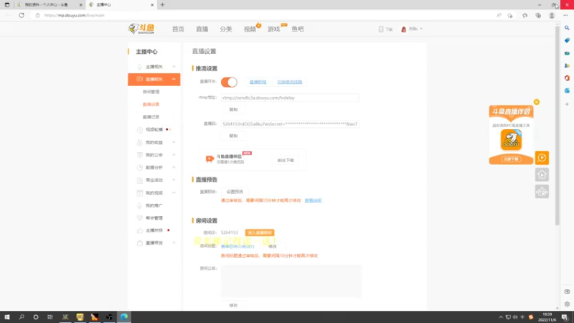Click 前往下载 for 斗鱼直播伴侣
The image size is (574, 323).
tap(286, 160)
